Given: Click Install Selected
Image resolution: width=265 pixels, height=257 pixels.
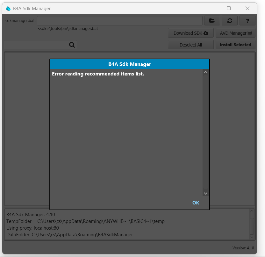Looking at the screenshot, I should tap(235, 45).
